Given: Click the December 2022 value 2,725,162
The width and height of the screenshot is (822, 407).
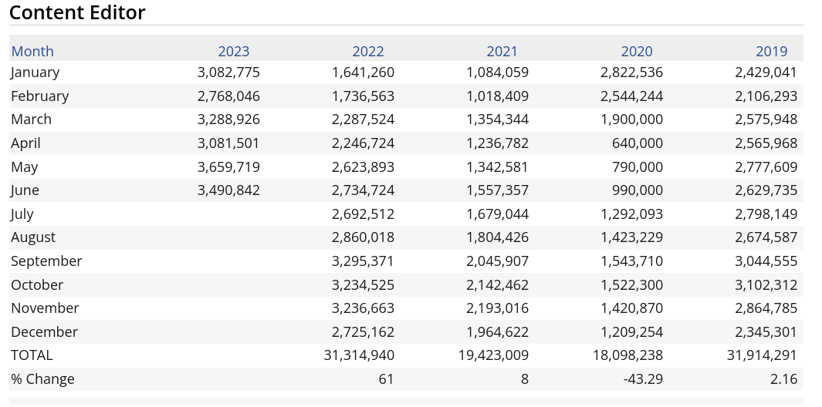Looking at the screenshot, I should point(363,332).
